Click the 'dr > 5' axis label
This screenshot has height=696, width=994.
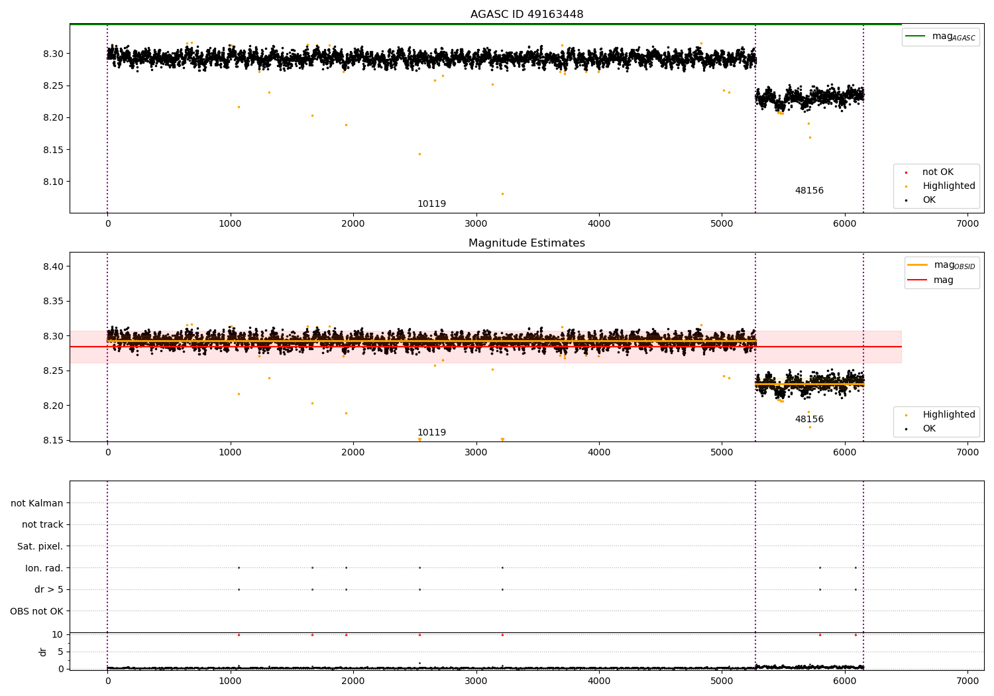[48, 590]
